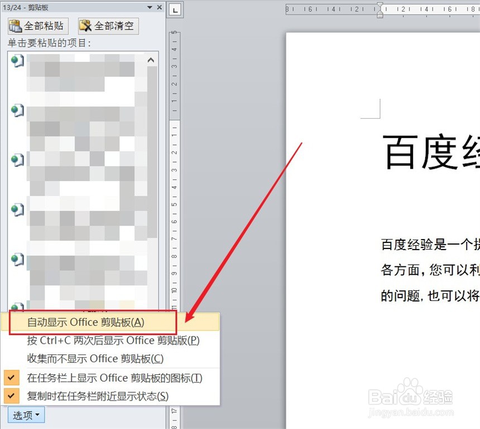Choose 自动显示 Office 剪贴板(A)

pos(110,322)
